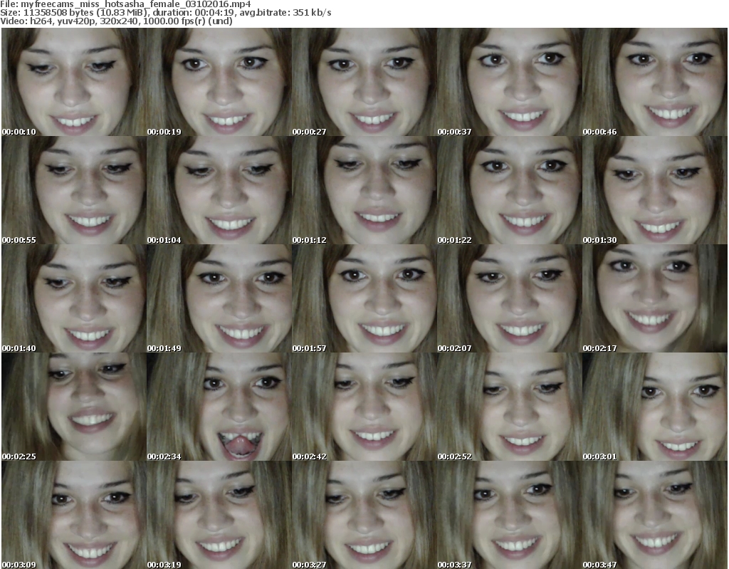Open the frame at 00:01:30

tap(654, 190)
